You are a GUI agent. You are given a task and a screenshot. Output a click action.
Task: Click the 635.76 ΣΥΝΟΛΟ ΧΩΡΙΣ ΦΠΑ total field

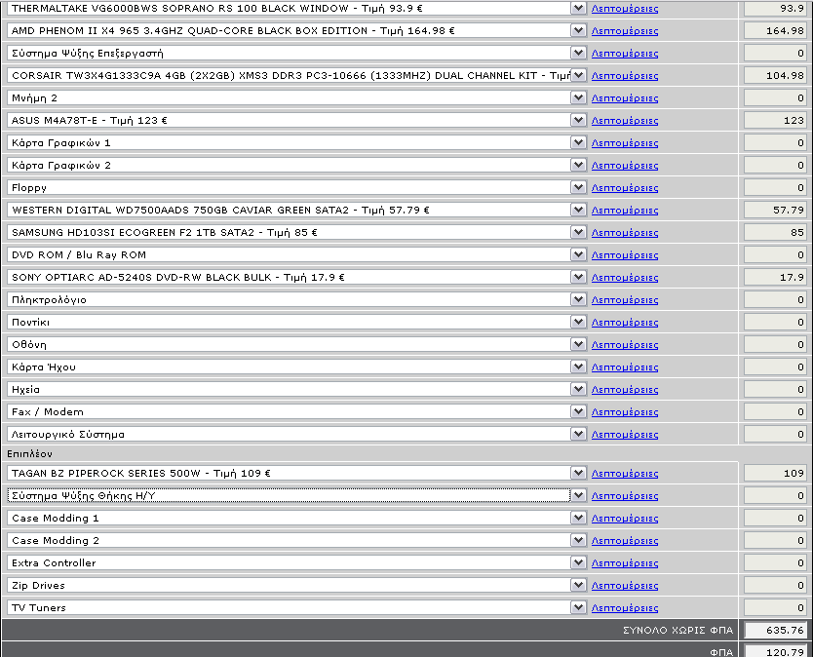775,630
